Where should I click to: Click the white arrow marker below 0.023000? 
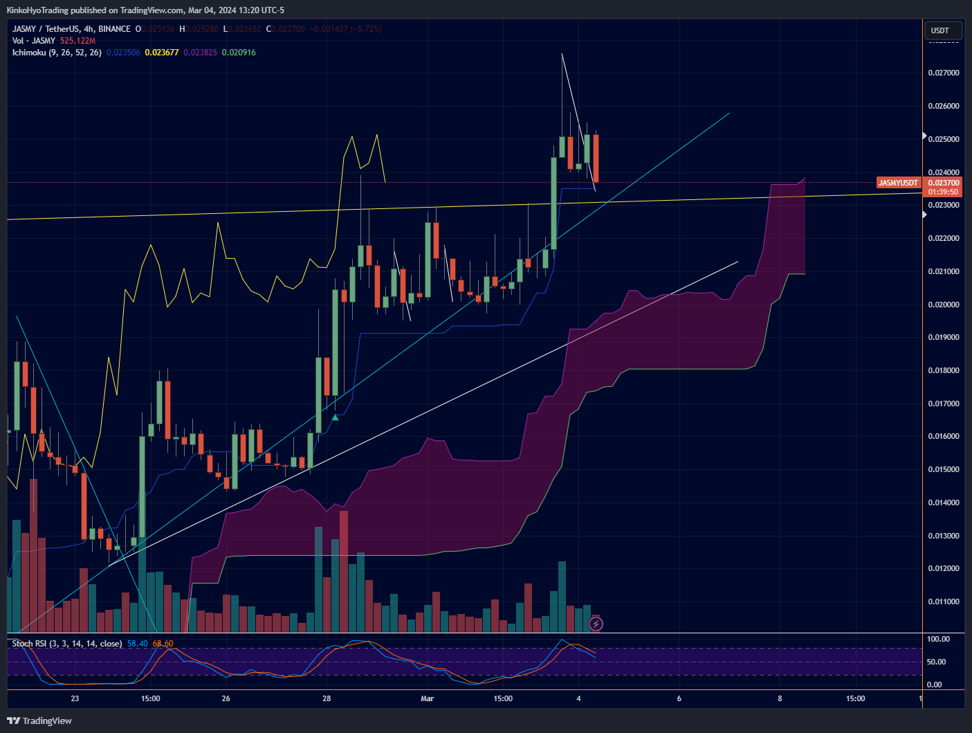pos(924,215)
